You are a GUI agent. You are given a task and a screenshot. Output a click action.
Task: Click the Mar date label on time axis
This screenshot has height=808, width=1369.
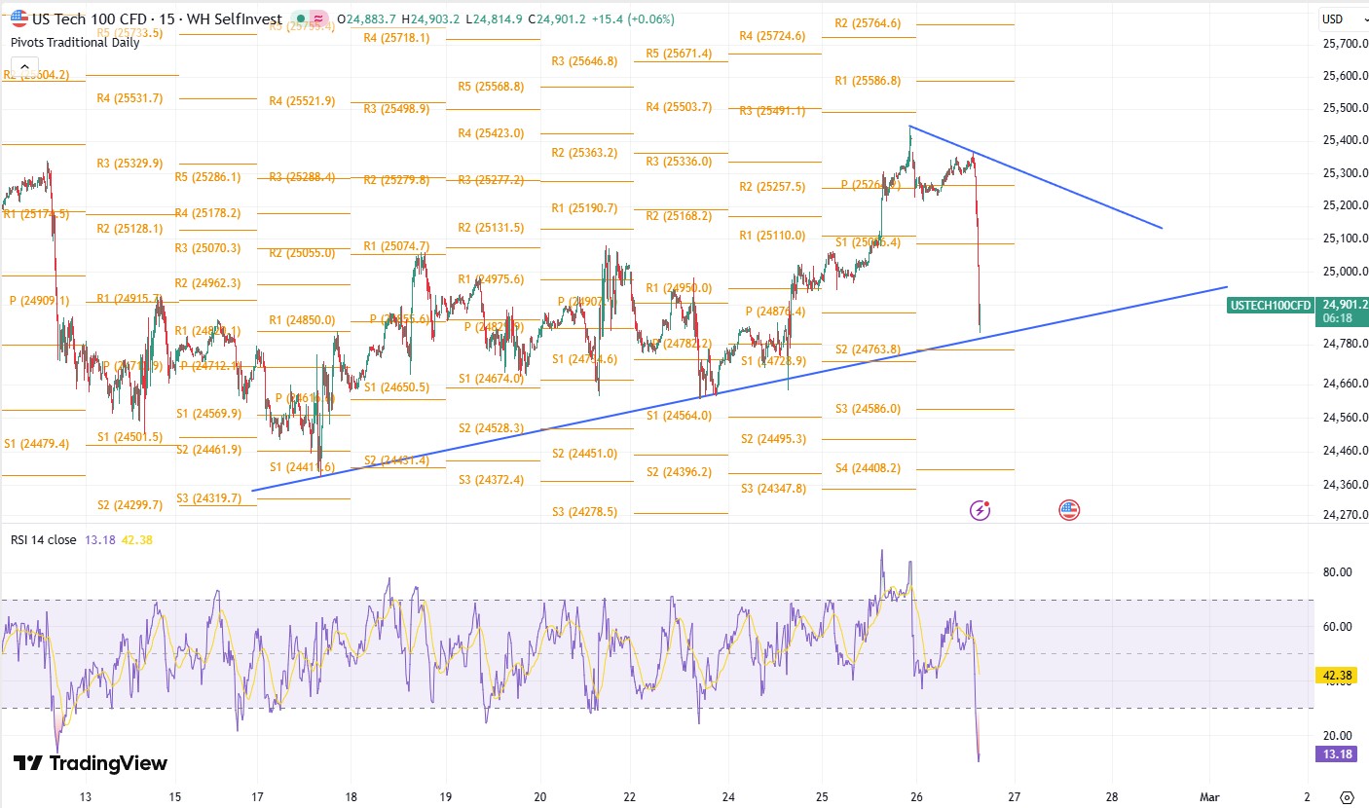pyautogui.click(x=1210, y=796)
